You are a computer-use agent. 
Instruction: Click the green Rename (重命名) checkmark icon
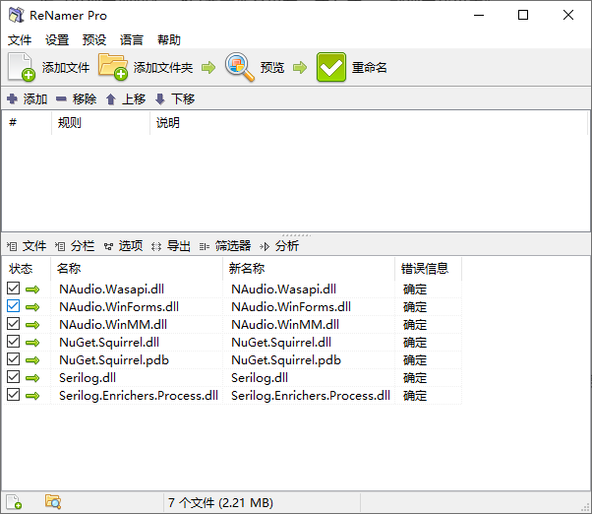331,67
